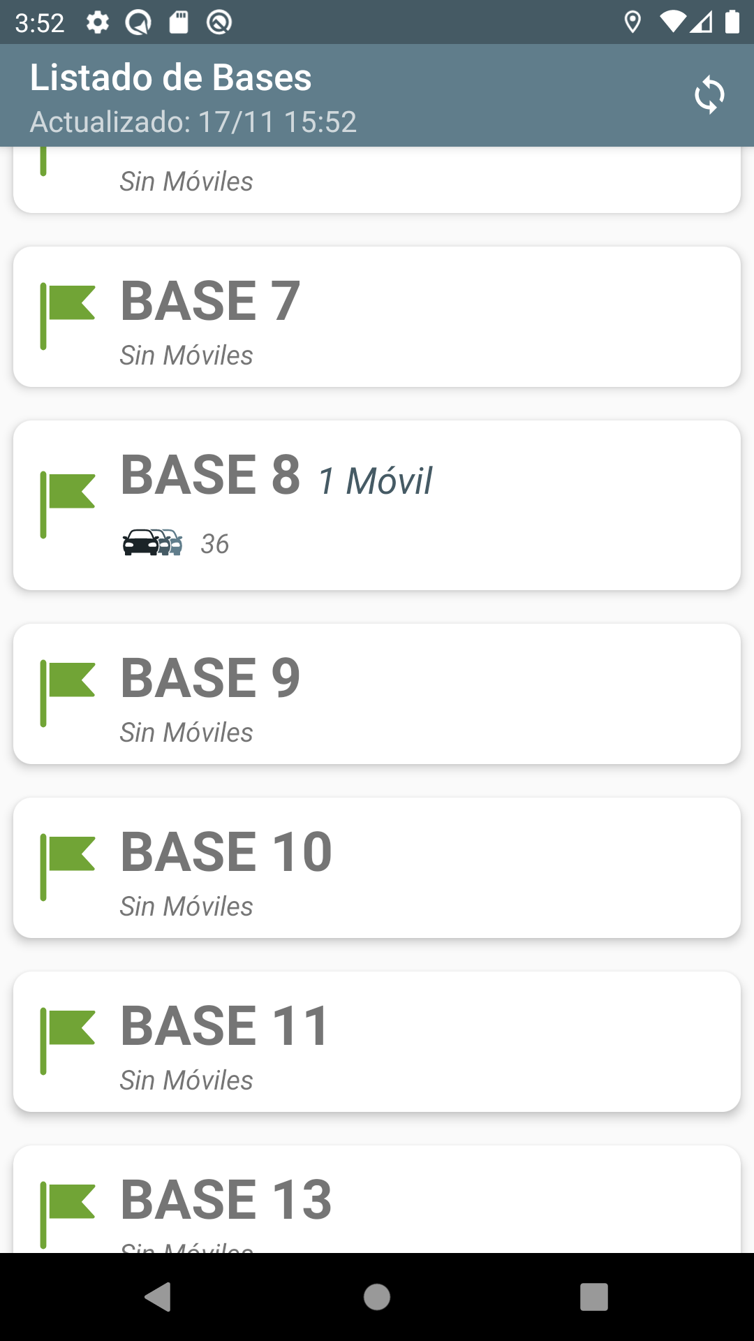Click the green flag icon for BASE 7
The height and width of the screenshot is (1341, 754).
68,316
